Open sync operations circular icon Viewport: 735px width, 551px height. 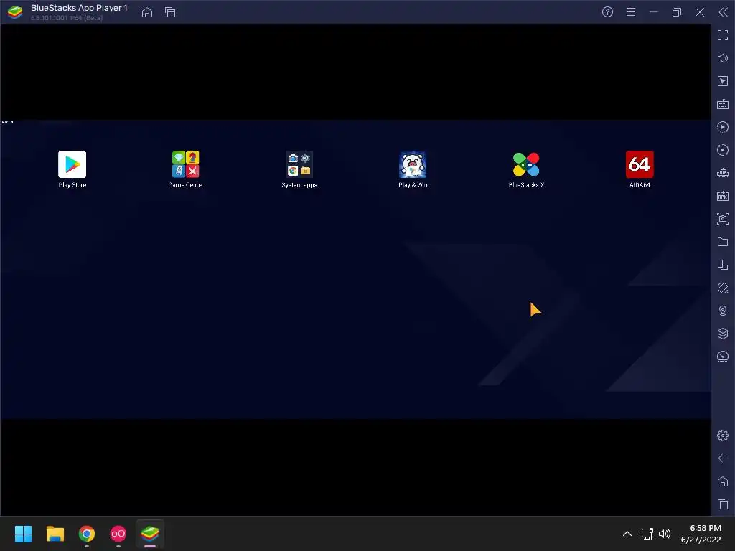tap(723, 150)
